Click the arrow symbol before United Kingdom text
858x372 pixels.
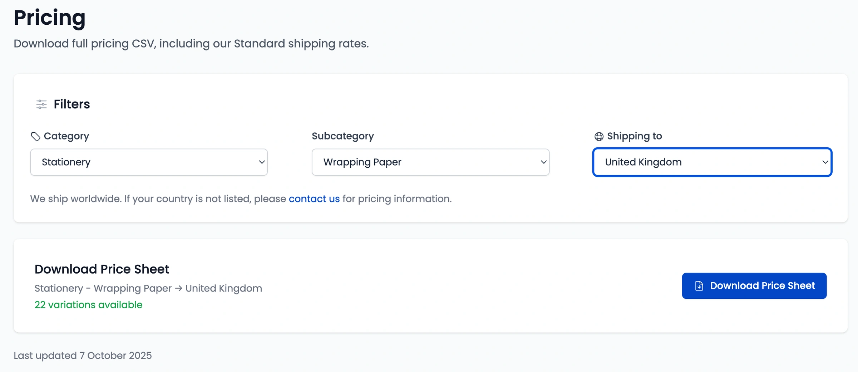[x=178, y=288]
